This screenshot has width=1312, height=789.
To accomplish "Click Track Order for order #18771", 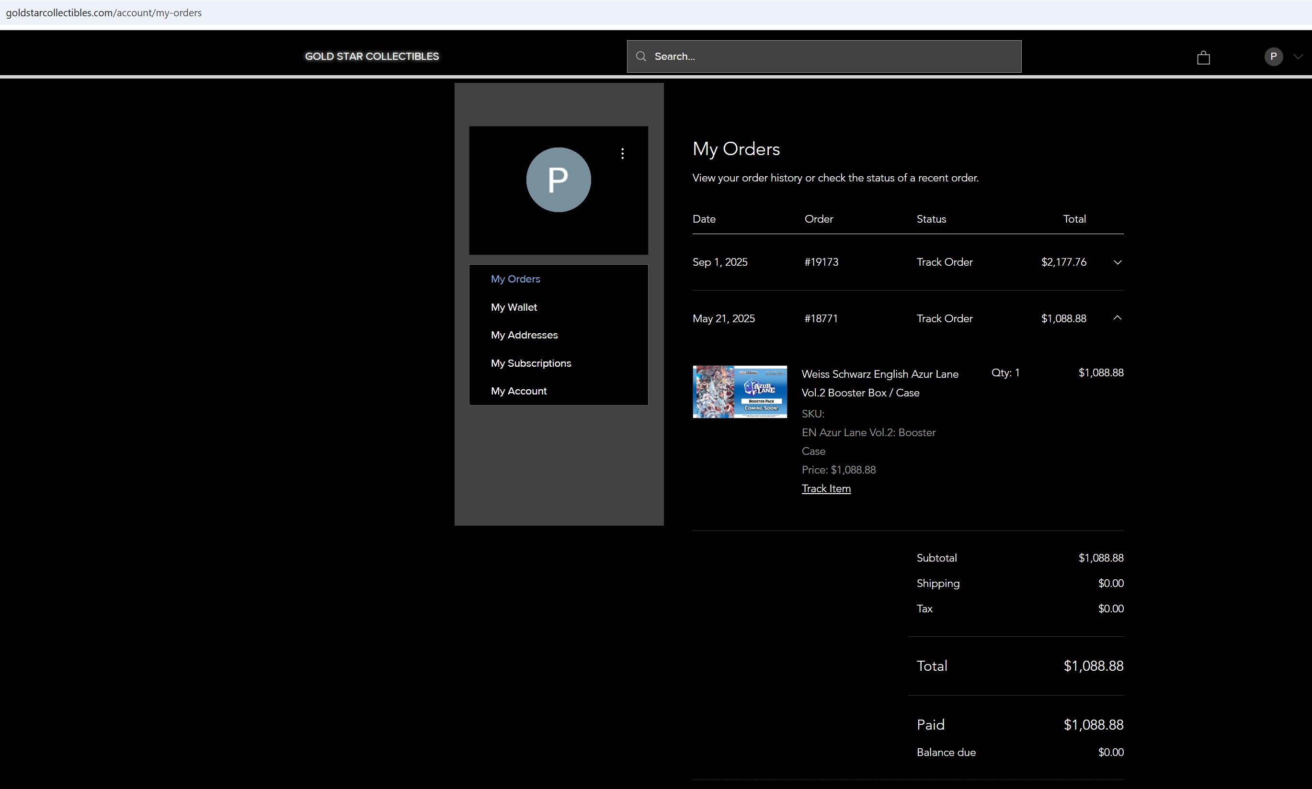I will point(944,318).
